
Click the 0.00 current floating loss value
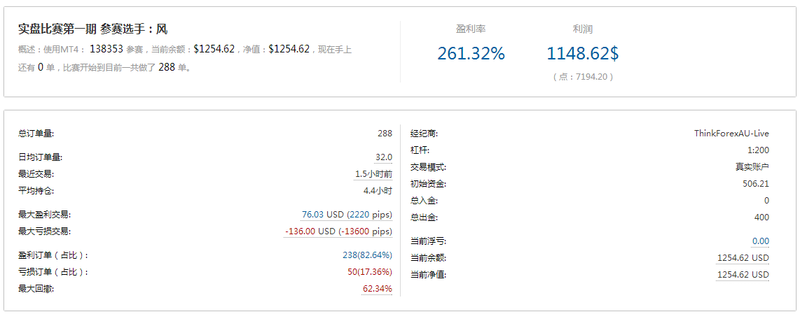tap(760, 241)
